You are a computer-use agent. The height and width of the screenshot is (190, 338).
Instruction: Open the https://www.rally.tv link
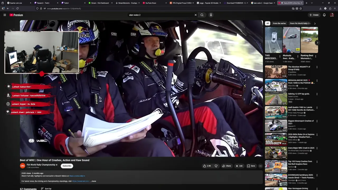coord(77,176)
